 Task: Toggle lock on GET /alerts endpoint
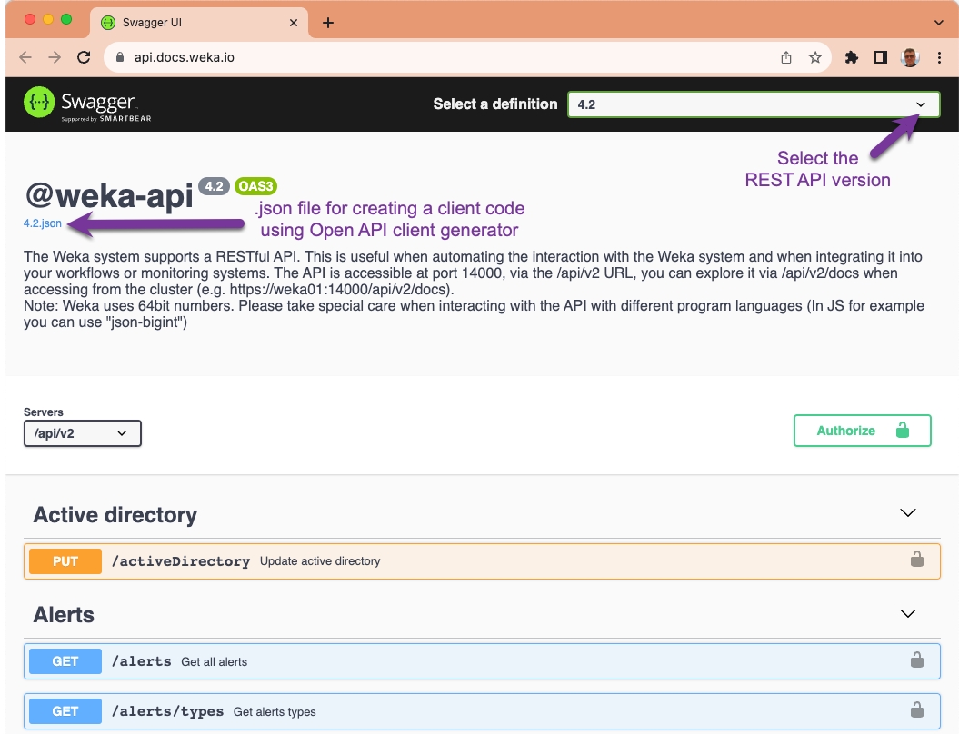pos(917,660)
